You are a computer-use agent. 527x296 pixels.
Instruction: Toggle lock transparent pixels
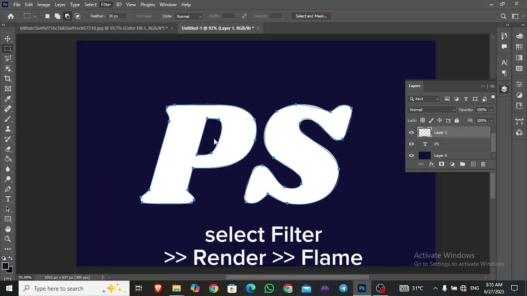coord(422,120)
